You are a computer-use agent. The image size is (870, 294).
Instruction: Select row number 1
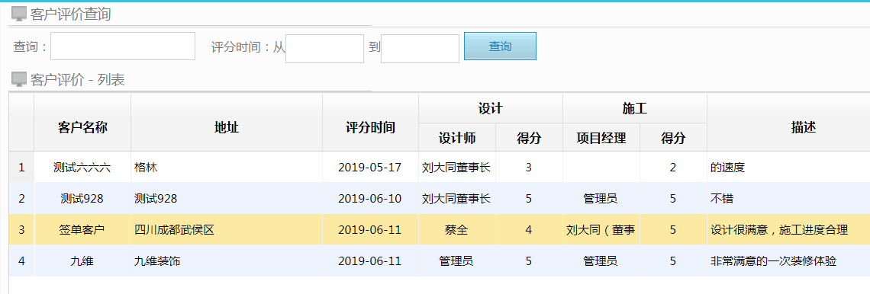tap(21, 168)
